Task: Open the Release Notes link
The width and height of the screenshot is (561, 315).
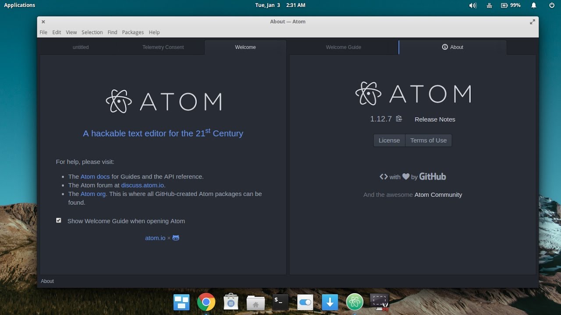Action: coord(435,119)
